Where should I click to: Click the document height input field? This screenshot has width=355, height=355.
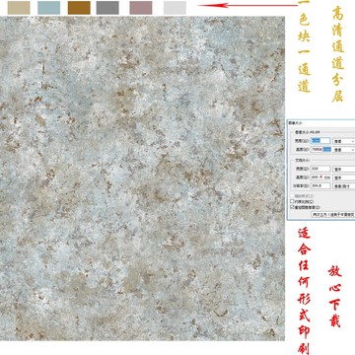pyautogui.click(x=320, y=177)
